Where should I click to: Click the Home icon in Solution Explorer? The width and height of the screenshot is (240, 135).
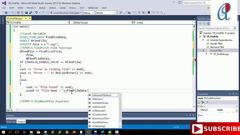point(208,23)
